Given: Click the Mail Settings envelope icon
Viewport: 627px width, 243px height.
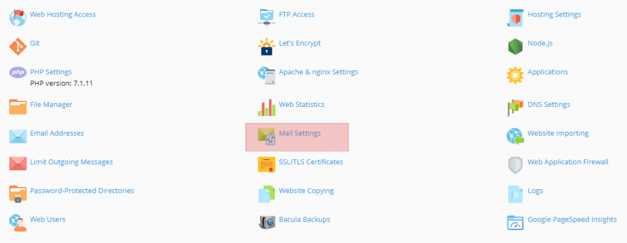Looking at the screenshot, I should coord(266,137).
